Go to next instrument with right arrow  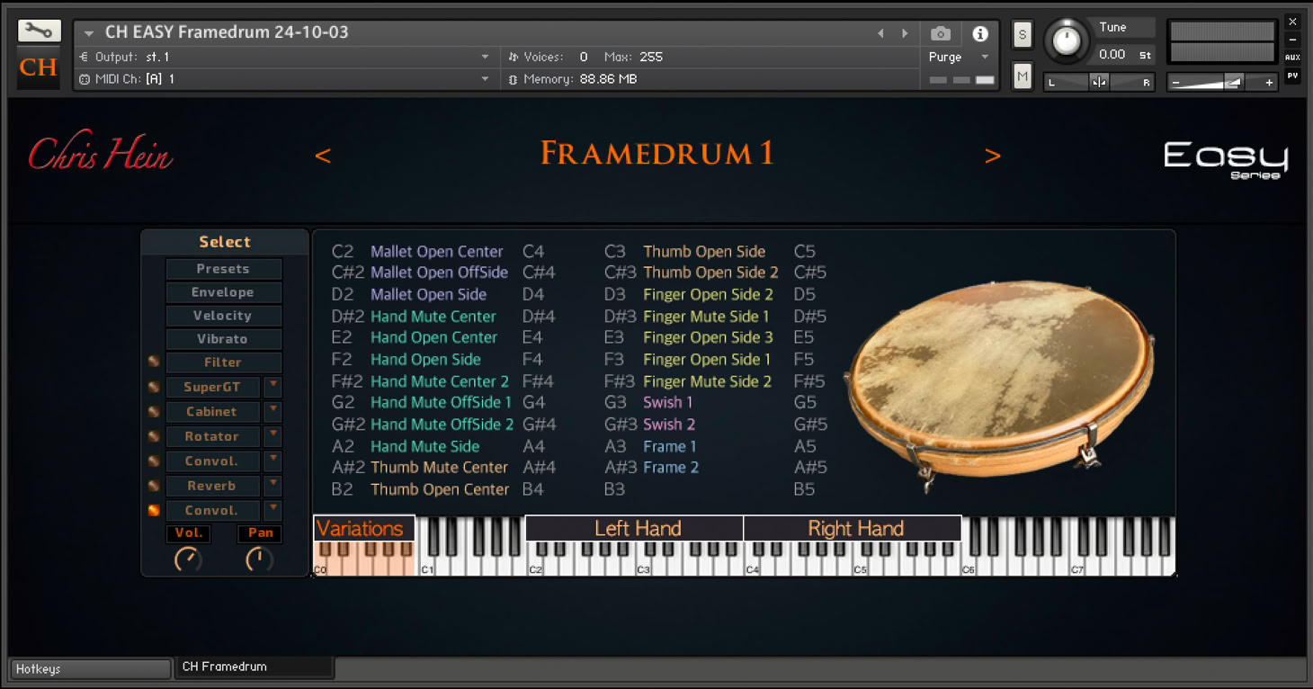[993, 156]
